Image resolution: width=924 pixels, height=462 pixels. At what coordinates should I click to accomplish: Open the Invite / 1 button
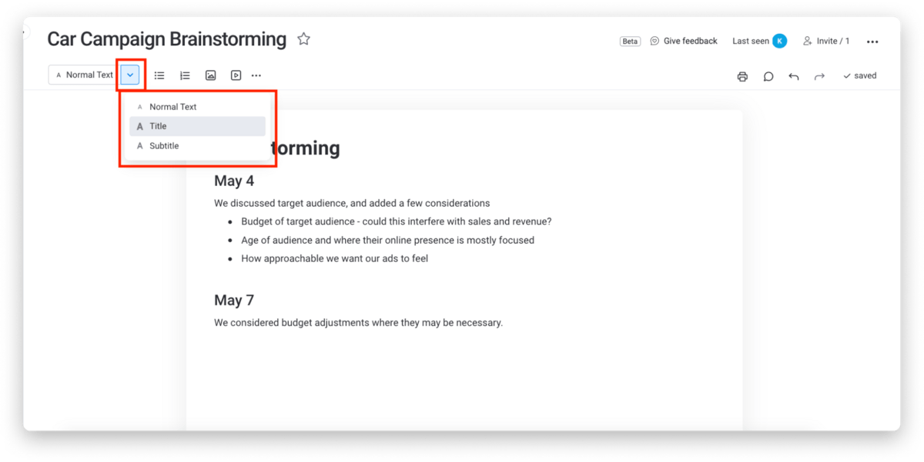tap(826, 42)
